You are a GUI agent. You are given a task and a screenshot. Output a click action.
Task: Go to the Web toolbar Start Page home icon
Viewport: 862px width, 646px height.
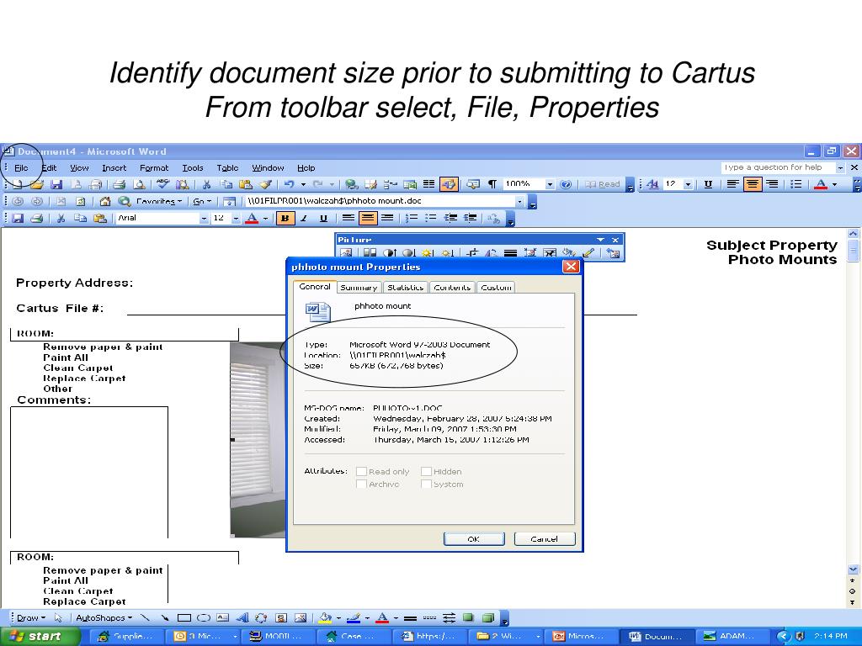click(x=105, y=202)
